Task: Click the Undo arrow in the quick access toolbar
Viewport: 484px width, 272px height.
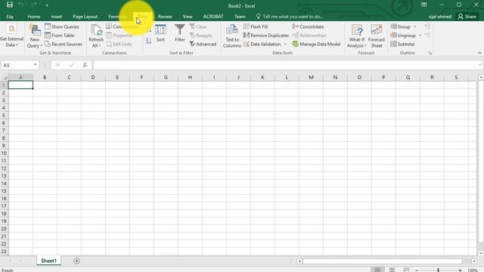Action: (21, 5)
